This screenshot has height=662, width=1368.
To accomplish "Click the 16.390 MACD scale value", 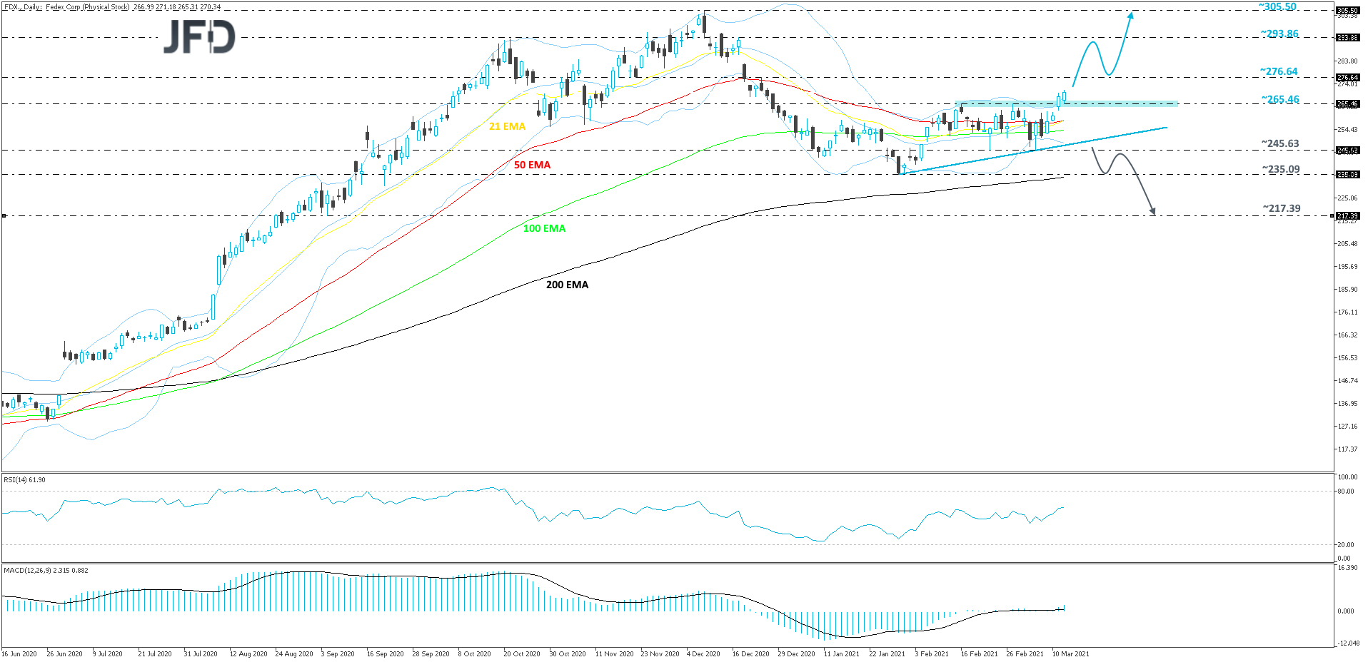I will point(1347,568).
